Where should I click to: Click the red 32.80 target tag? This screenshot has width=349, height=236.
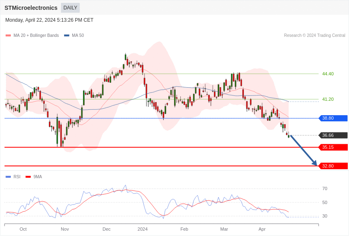click(333, 166)
